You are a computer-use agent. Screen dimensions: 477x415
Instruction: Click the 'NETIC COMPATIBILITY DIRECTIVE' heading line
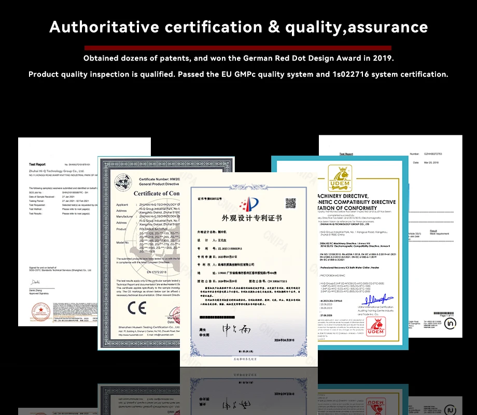357,202
